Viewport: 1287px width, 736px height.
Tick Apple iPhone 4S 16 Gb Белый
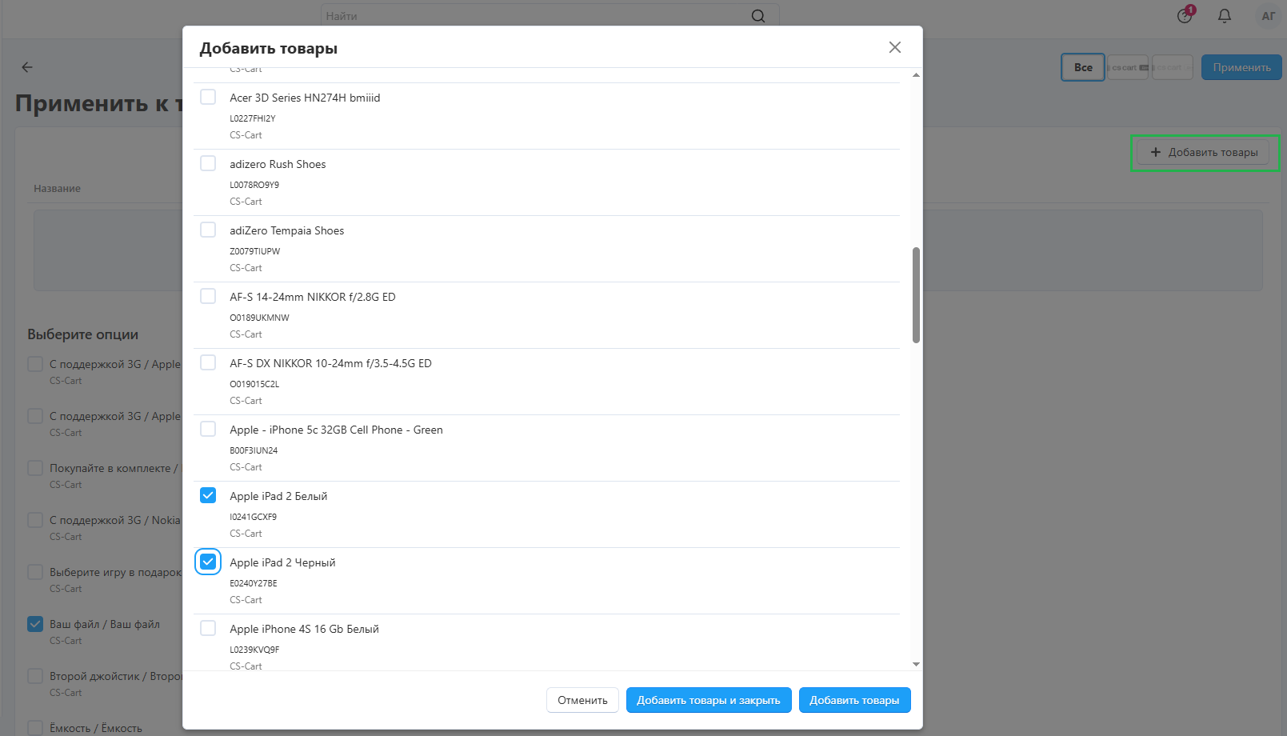pos(208,628)
